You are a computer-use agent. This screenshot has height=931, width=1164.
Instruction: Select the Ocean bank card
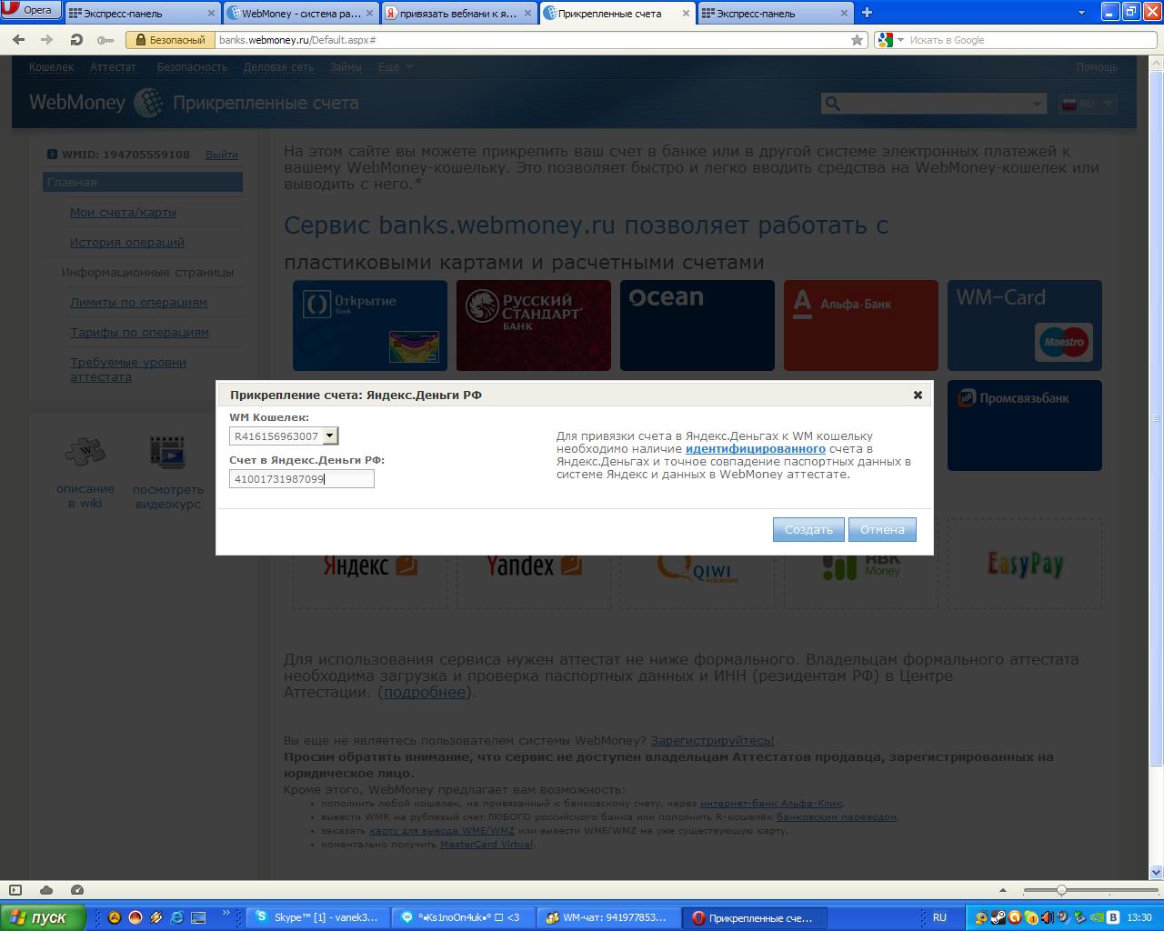click(x=697, y=325)
